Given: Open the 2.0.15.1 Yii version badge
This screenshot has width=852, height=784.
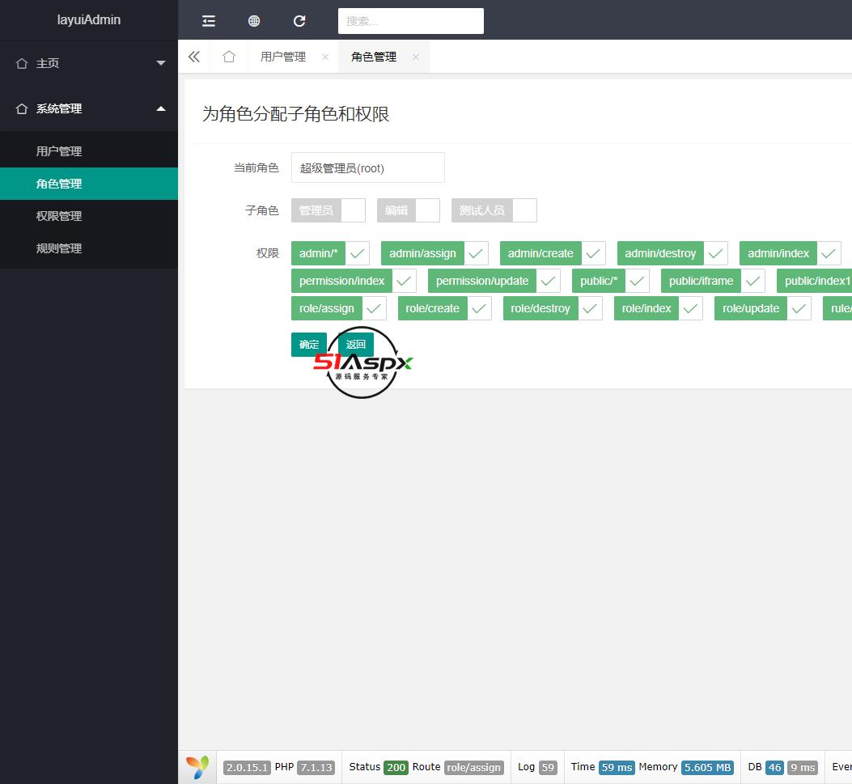Looking at the screenshot, I should click(247, 767).
